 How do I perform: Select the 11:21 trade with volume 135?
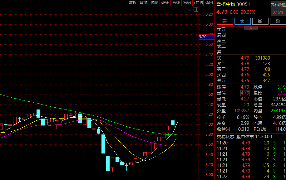251,165
